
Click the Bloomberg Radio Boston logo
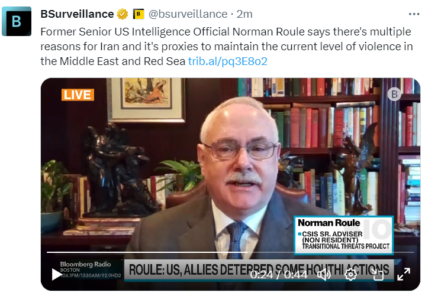[x=87, y=269]
